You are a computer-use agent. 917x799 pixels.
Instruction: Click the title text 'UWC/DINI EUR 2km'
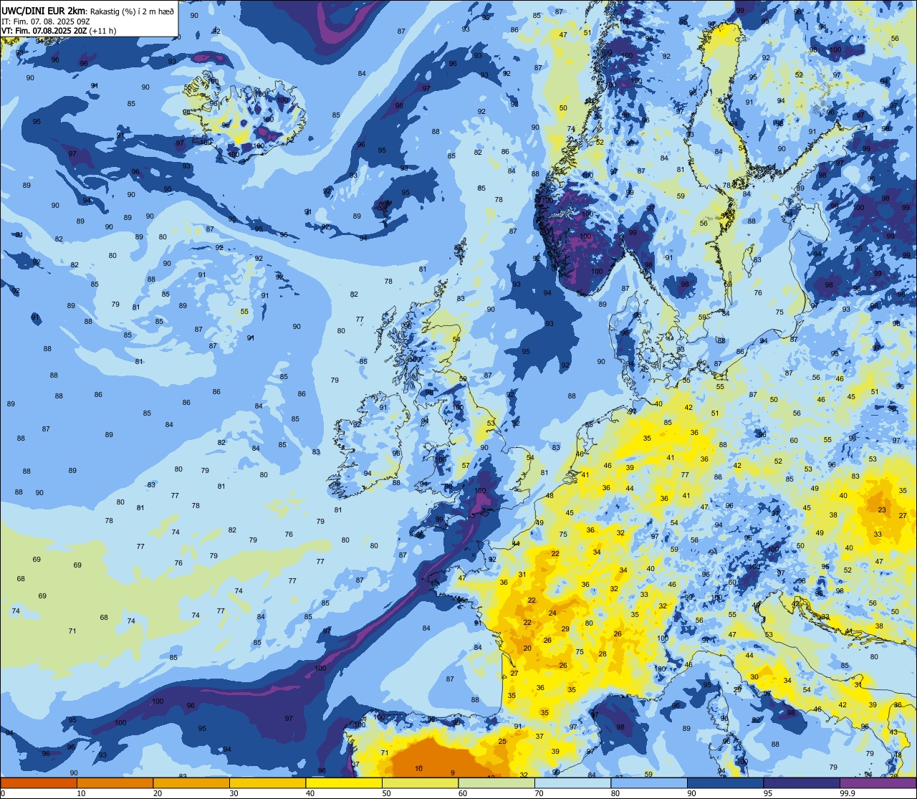(44, 10)
